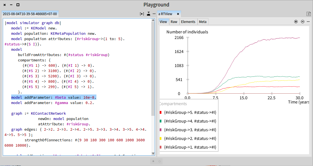Run the playground code with play button
This screenshot has width=313, height=166.
click(142, 14)
